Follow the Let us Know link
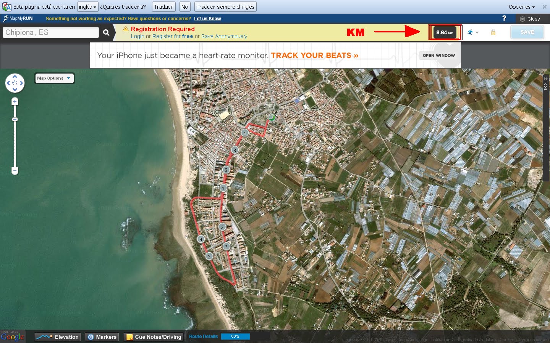 point(207,19)
